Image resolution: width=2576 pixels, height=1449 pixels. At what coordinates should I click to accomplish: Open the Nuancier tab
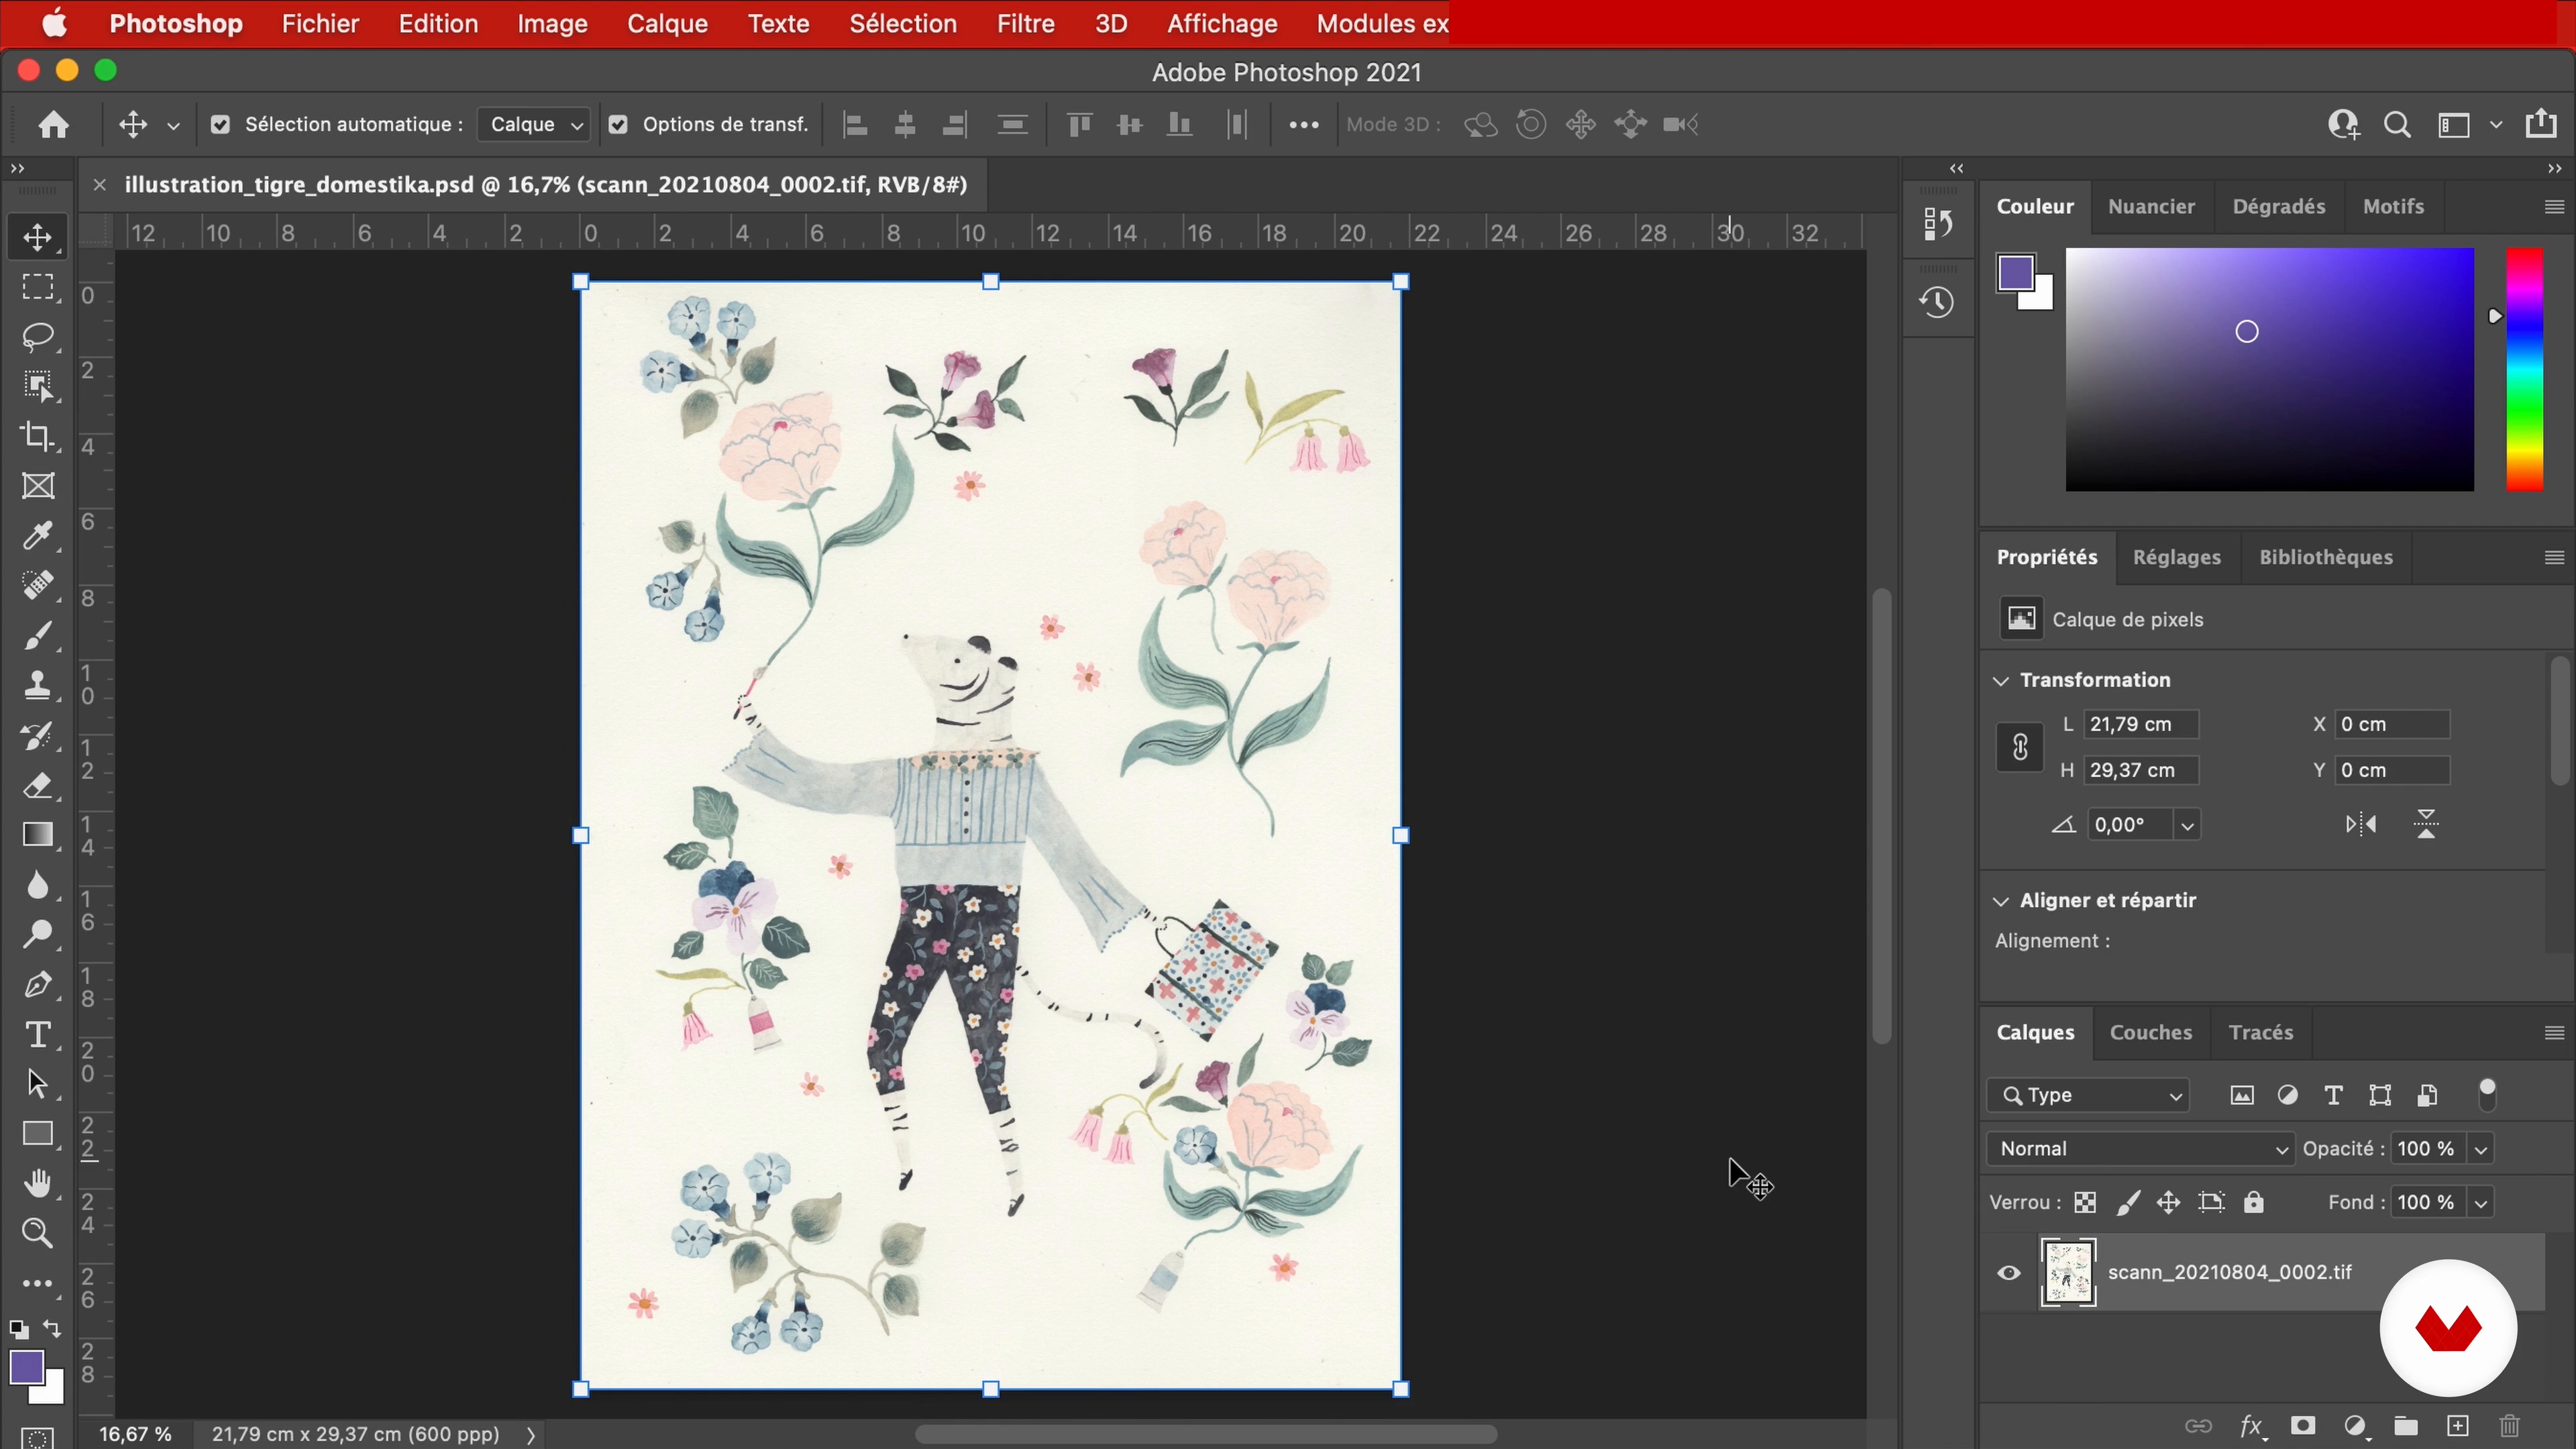coord(2150,207)
